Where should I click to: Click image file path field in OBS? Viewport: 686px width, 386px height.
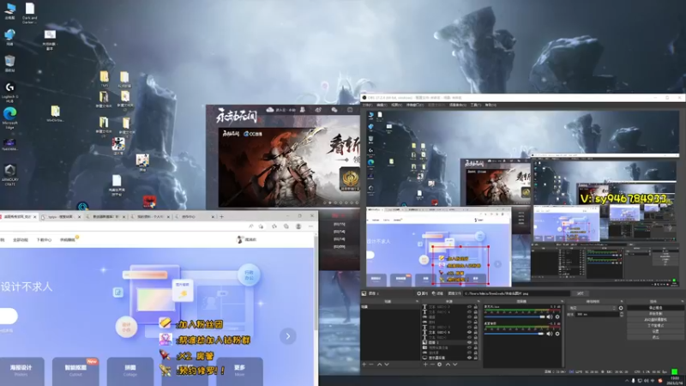(x=517, y=293)
